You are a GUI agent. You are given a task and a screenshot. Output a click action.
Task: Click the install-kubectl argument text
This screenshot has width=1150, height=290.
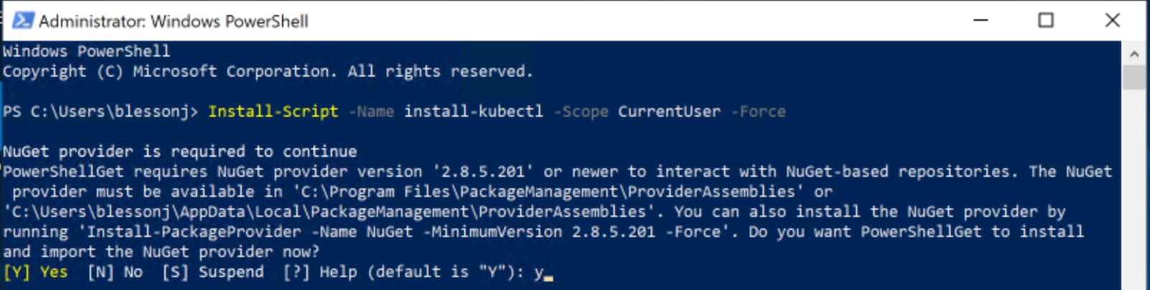tap(473, 112)
